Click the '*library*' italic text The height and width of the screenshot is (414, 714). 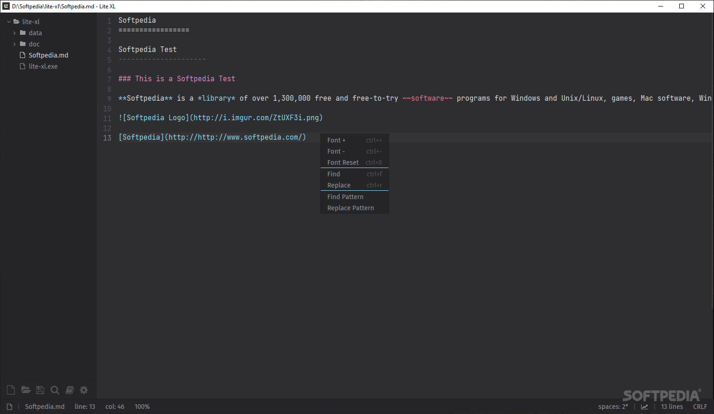tap(216, 98)
